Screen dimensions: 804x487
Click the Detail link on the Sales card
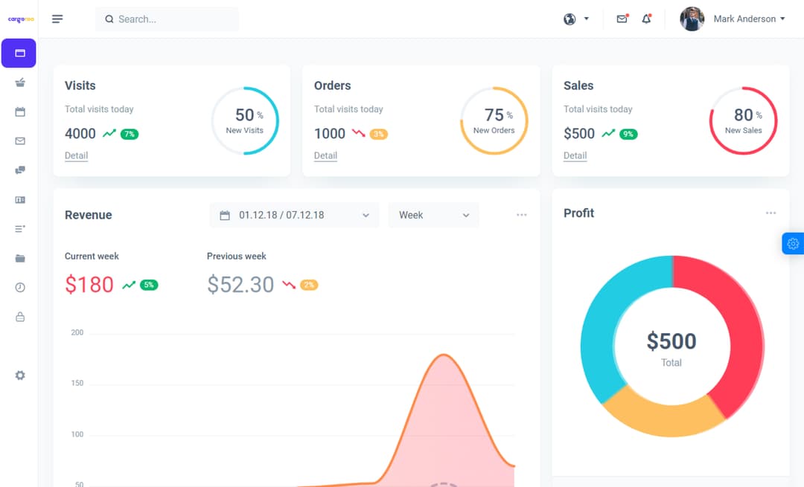point(575,155)
